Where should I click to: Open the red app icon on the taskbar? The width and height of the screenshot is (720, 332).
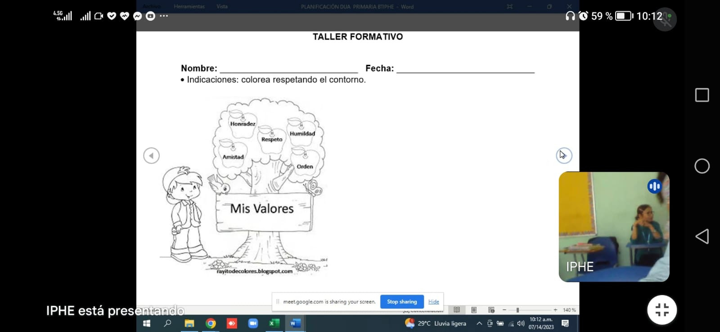click(x=232, y=323)
